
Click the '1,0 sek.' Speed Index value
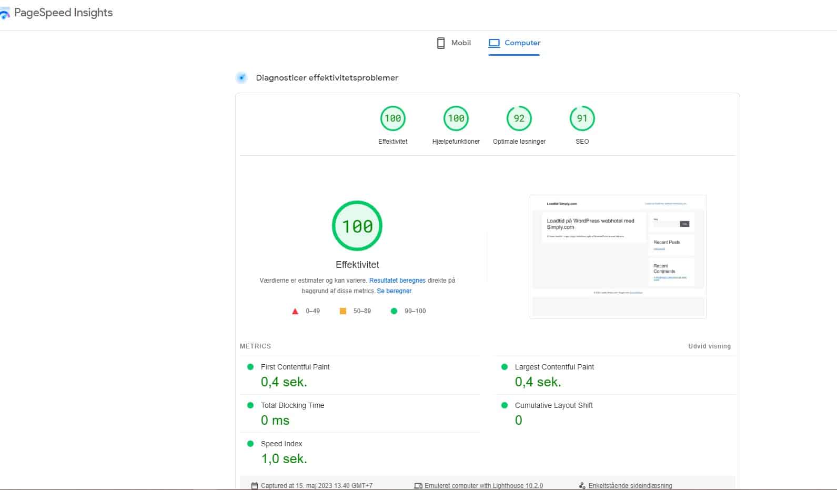click(284, 459)
